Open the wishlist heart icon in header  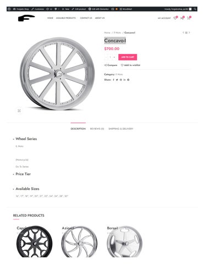point(175,18)
